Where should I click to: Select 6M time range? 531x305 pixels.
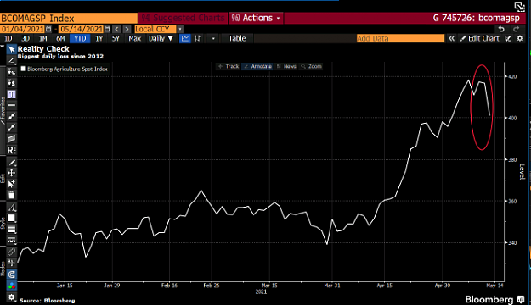point(60,38)
